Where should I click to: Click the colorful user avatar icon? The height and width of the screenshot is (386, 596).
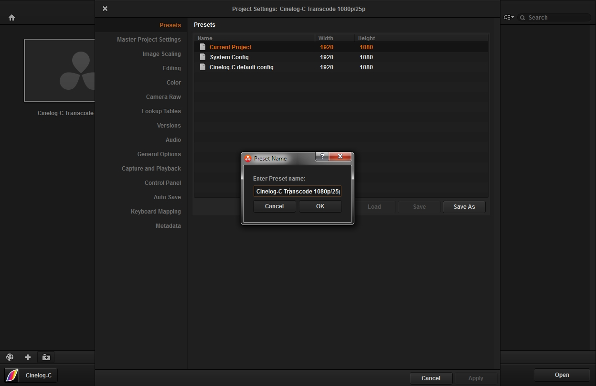(12, 375)
